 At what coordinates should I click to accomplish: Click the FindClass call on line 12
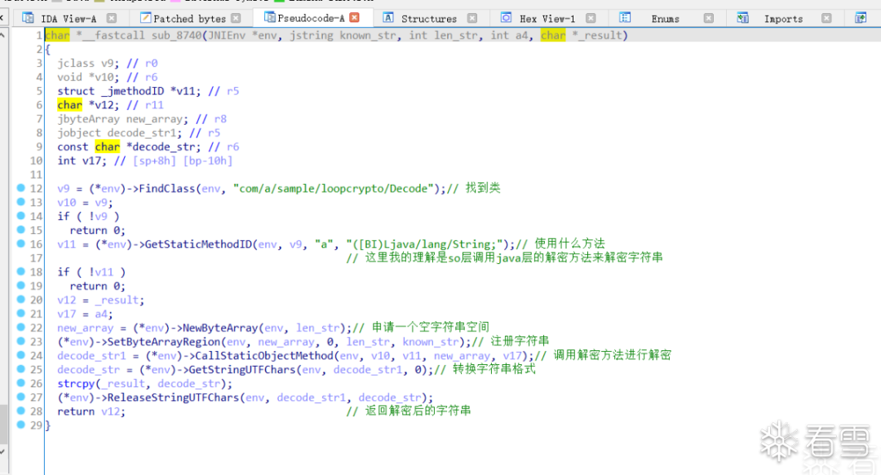tap(166, 189)
